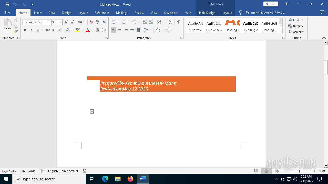Switch to the References tab
Image resolution: width=328 pixels, height=184 pixels.
(102, 13)
